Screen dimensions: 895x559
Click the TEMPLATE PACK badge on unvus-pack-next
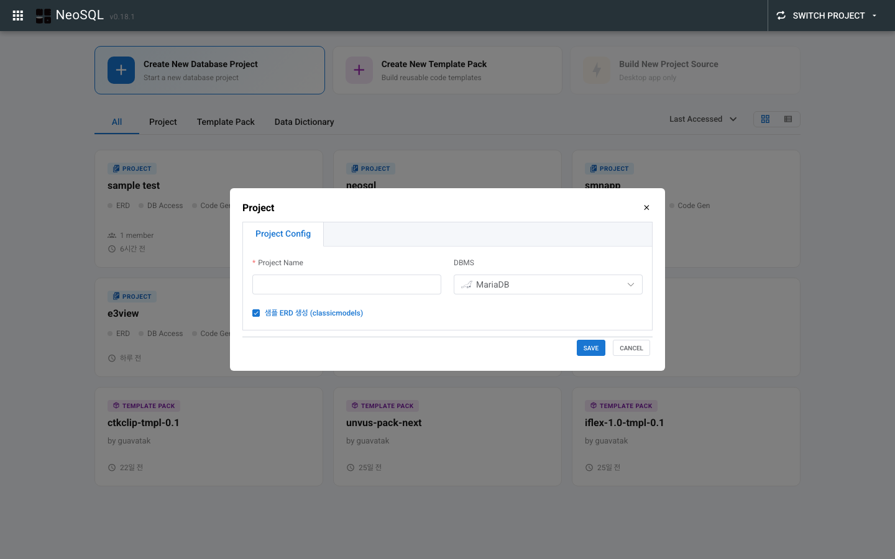click(382, 405)
